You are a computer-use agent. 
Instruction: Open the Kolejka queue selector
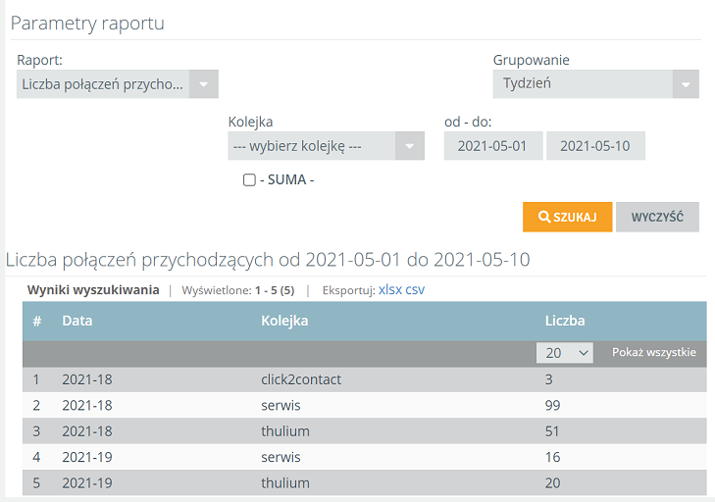pyautogui.click(x=326, y=146)
